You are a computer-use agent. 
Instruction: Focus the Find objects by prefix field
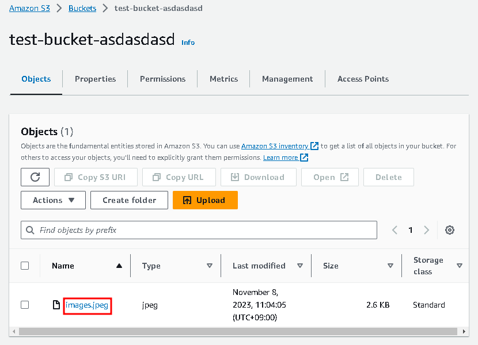click(x=199, y=230)
